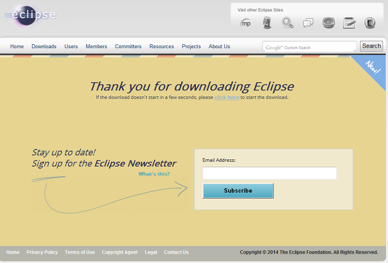388x263 pixels.
Task: Open the Eclipse Marketplace 'mp' icon
Action: (x=246, y=23)
